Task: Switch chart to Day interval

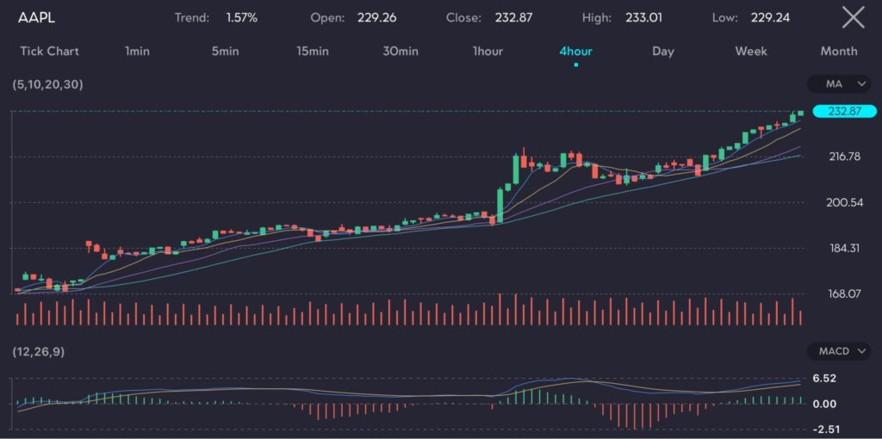Action: (663, 52)
